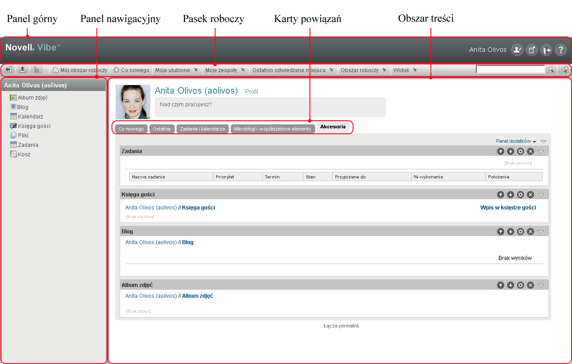Open Kosz trash in navigation panel
The width and height of the screenshot is (572, 364).
pyautogui.click(x=20, y=154)
